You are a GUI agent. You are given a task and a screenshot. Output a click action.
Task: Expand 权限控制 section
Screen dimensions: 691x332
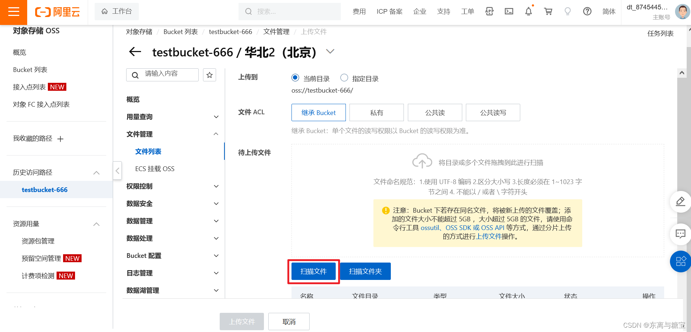173,186
